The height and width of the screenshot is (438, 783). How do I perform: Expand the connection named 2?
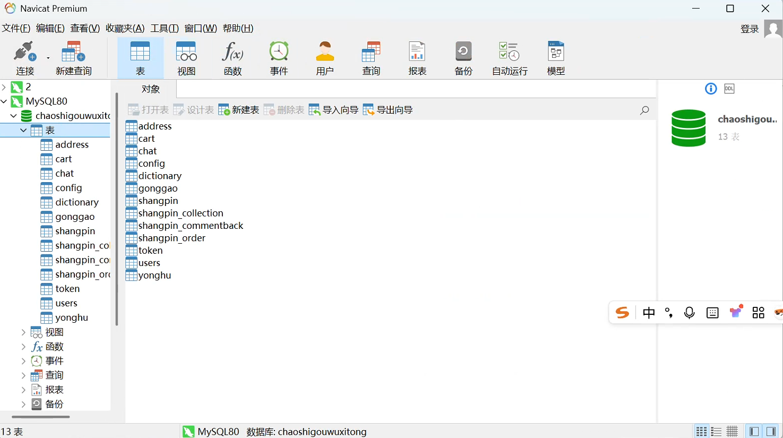click(4, 87)
